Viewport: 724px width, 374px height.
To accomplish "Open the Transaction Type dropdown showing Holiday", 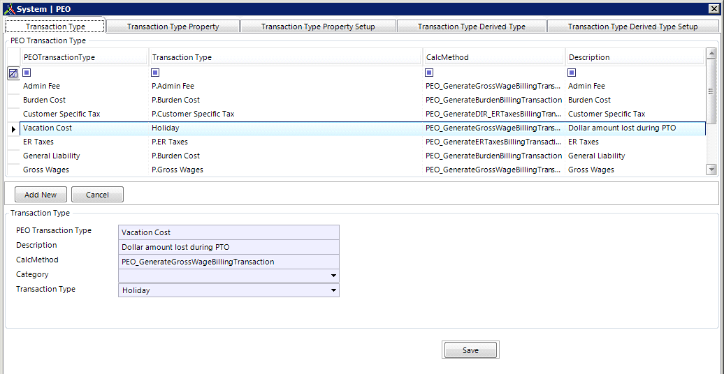I will point(333,290).
